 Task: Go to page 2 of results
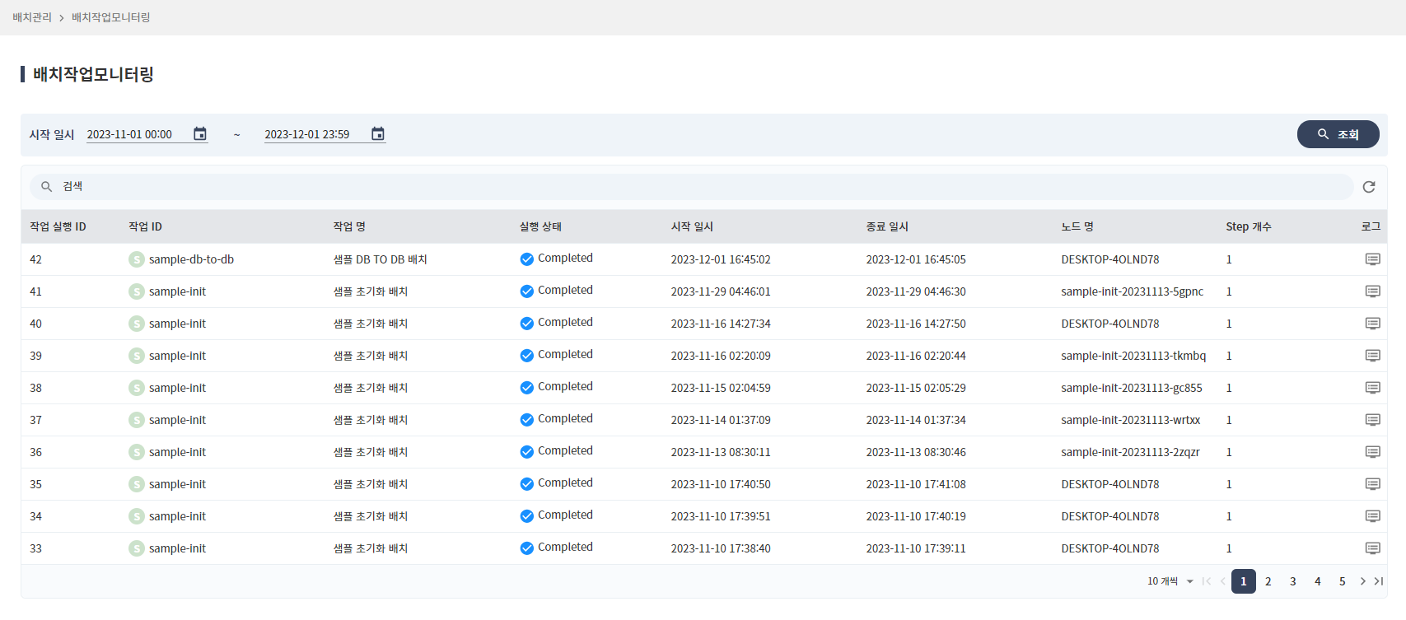click(1268, 581)
